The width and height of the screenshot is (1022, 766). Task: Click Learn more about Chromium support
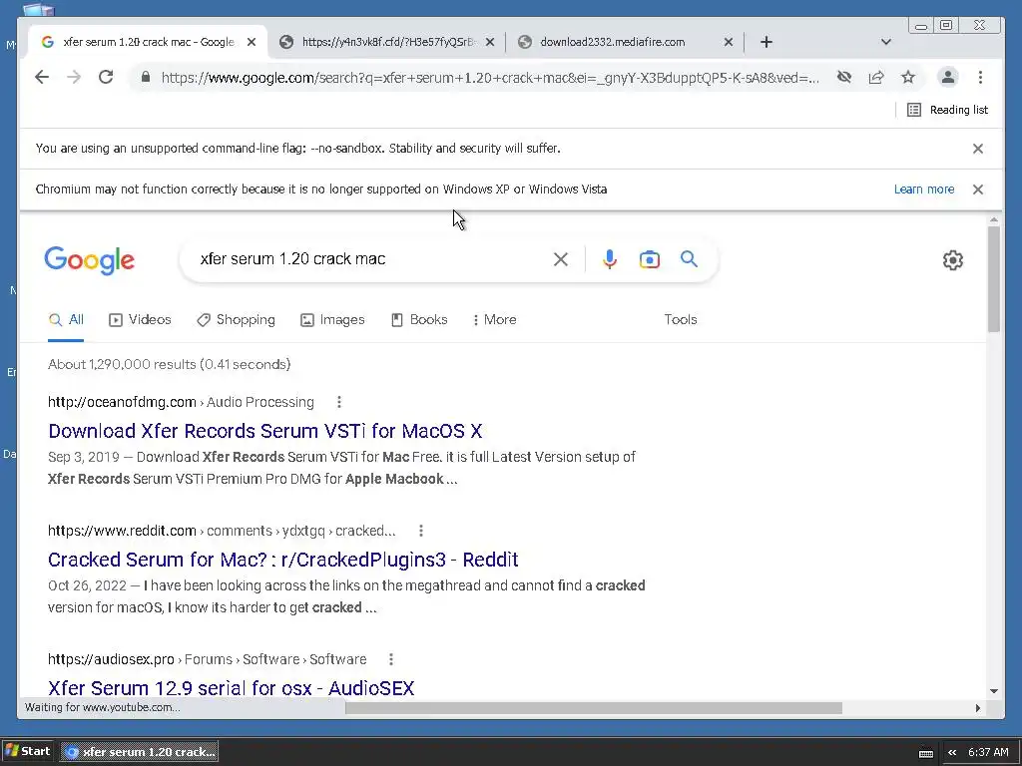pyautogui.click(x=923, y=190)
